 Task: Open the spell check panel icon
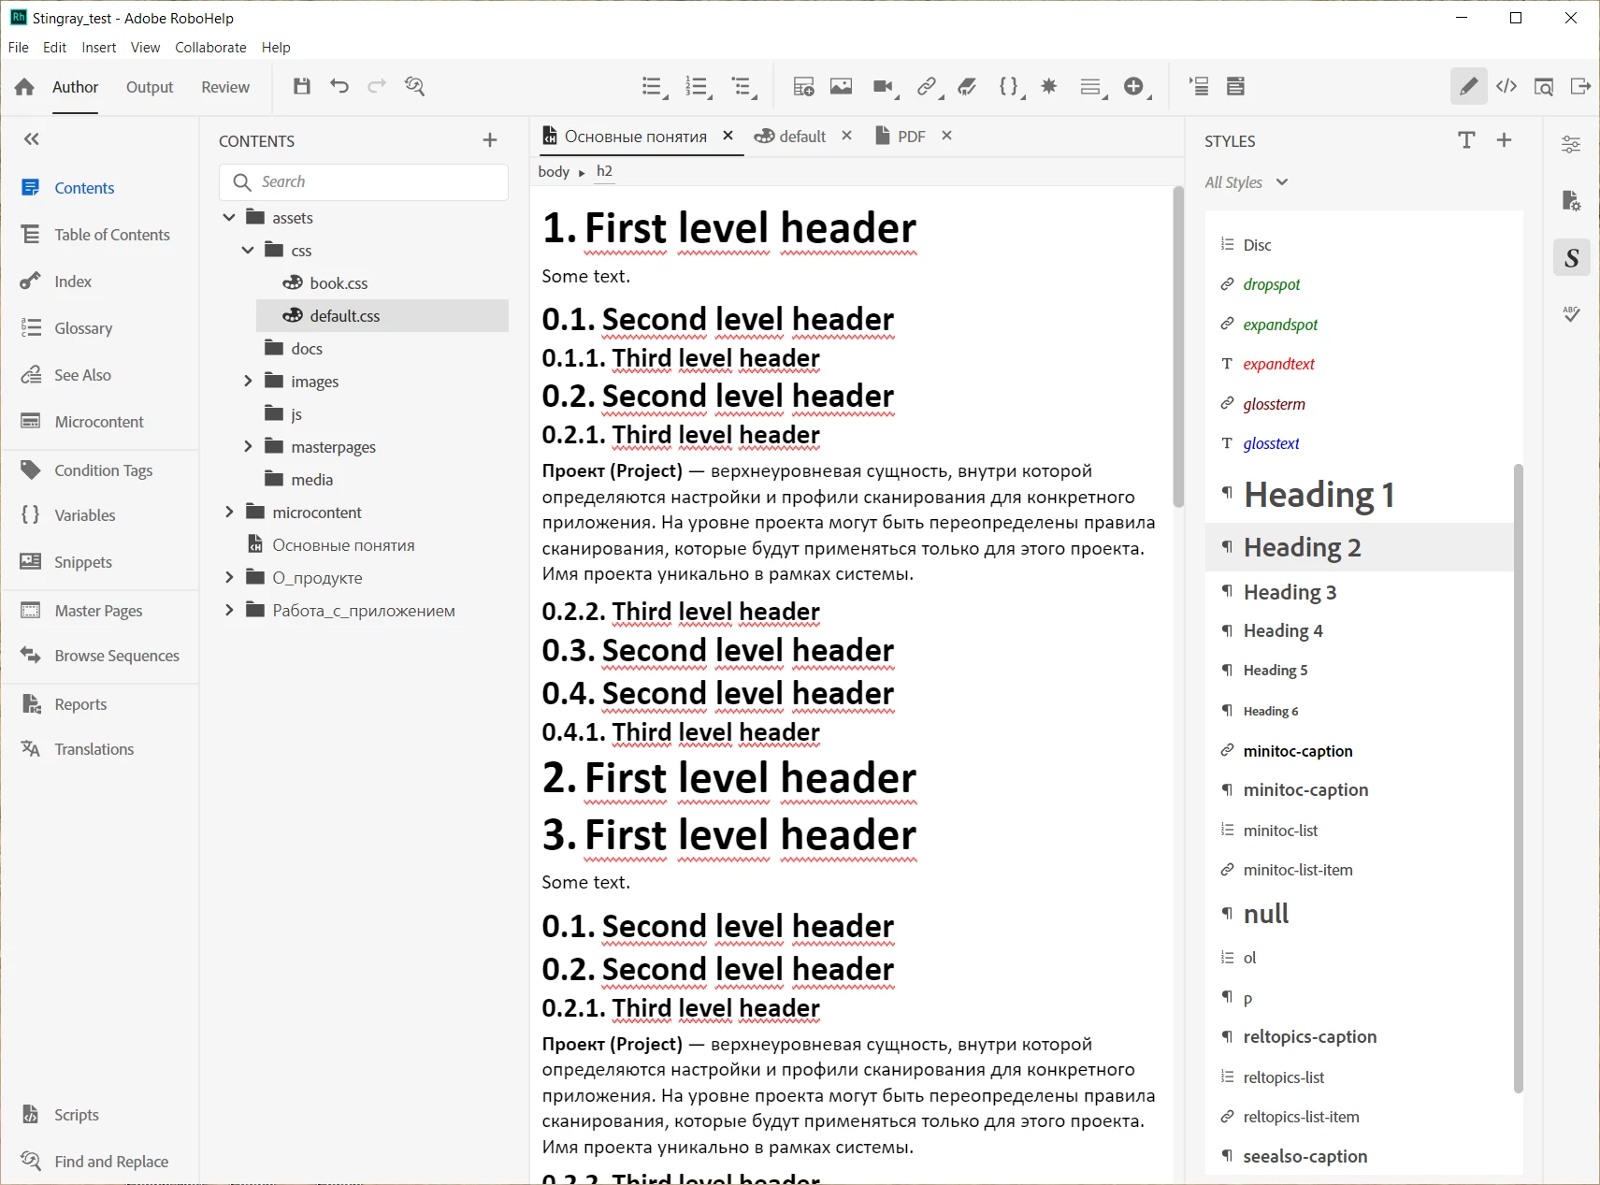point(1571,314)
